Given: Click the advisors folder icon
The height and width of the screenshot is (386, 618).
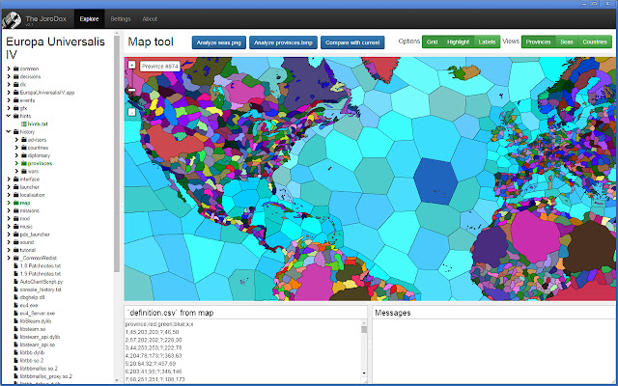Looking at the screenshot, I should coord(24,139).
